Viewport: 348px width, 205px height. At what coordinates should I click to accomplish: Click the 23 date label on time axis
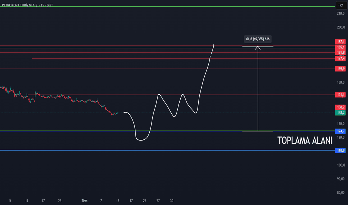[x=60, y=201]
